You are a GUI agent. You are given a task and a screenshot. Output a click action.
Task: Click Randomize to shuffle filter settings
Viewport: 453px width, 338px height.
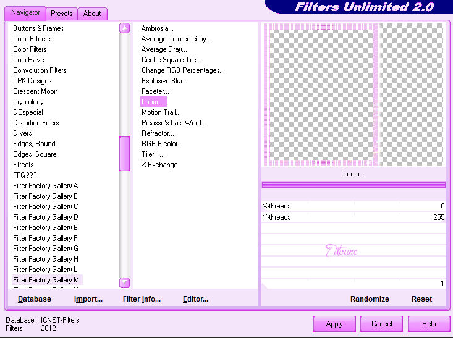coord(370,299)
